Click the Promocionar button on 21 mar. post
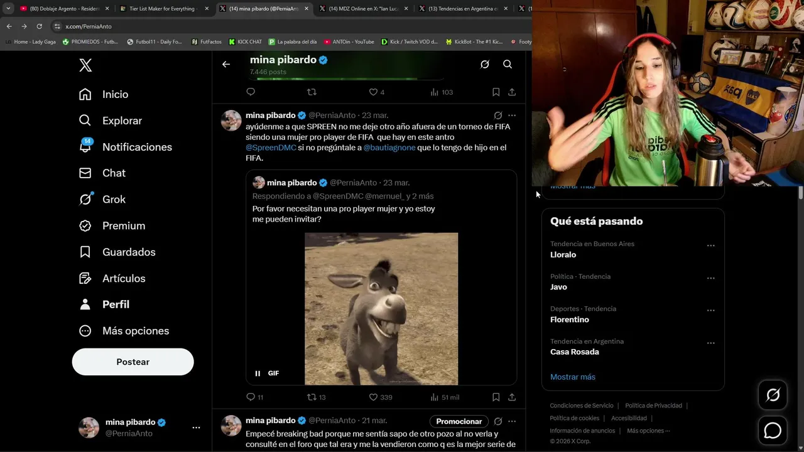Screen dimensions: 804x452 459,421
